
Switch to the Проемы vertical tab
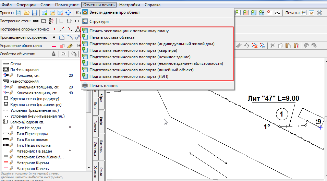point(95,126)
